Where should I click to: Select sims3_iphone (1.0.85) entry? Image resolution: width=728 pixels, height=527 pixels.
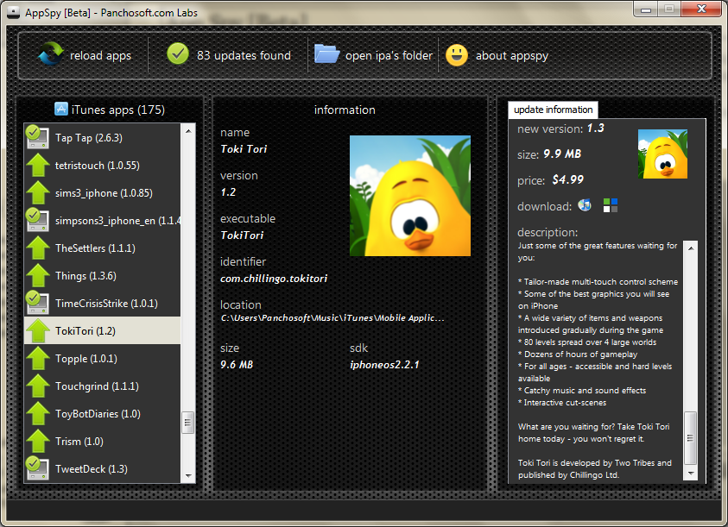(103, 192)
